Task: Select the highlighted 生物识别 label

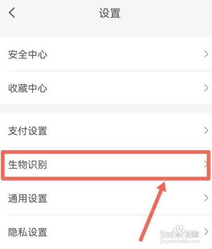Action: pos(28,165)
